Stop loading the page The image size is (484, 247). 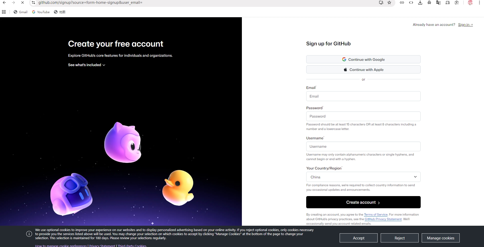[23, 3]
